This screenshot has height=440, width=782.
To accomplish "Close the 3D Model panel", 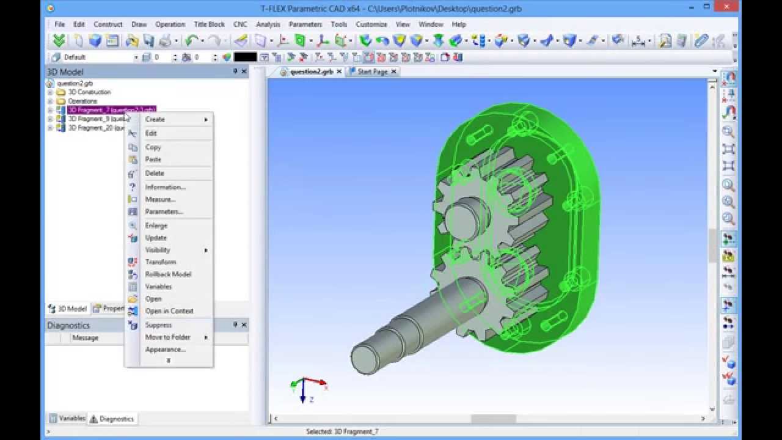I will click(244, 71).
